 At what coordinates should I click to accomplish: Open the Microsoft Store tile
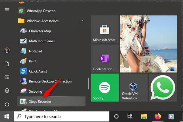click(x=104, y=29)
